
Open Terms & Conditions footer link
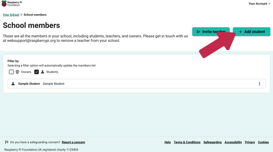click(x=187, y=142)
